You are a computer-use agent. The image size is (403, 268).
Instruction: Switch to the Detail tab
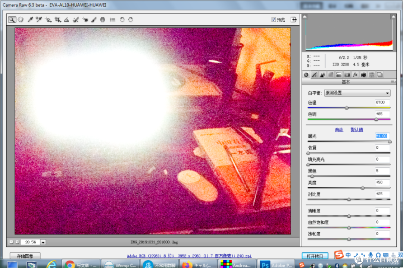pos(322,75)
